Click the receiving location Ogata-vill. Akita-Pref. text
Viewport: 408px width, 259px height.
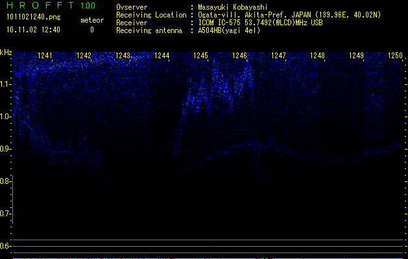tap(289, 15)
